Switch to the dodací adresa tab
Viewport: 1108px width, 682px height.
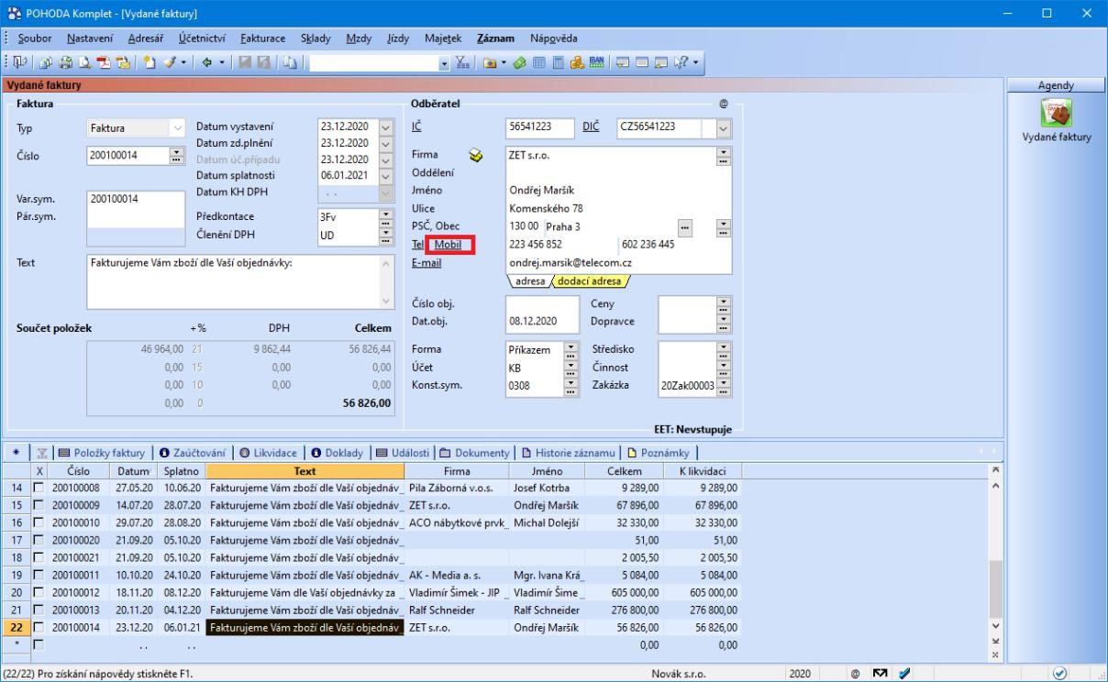coord(590,281)
